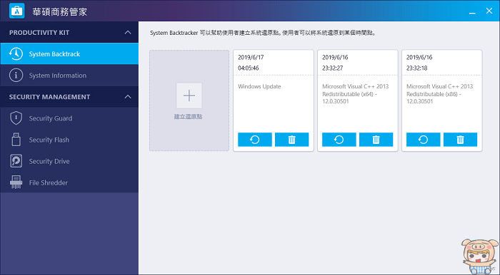Click the plus icon to create restore point
This screenshot has height=275, width=500.
click(x=189, y=95)
